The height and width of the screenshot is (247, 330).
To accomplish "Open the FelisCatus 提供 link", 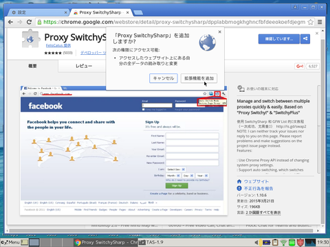I will coord(58,45).
